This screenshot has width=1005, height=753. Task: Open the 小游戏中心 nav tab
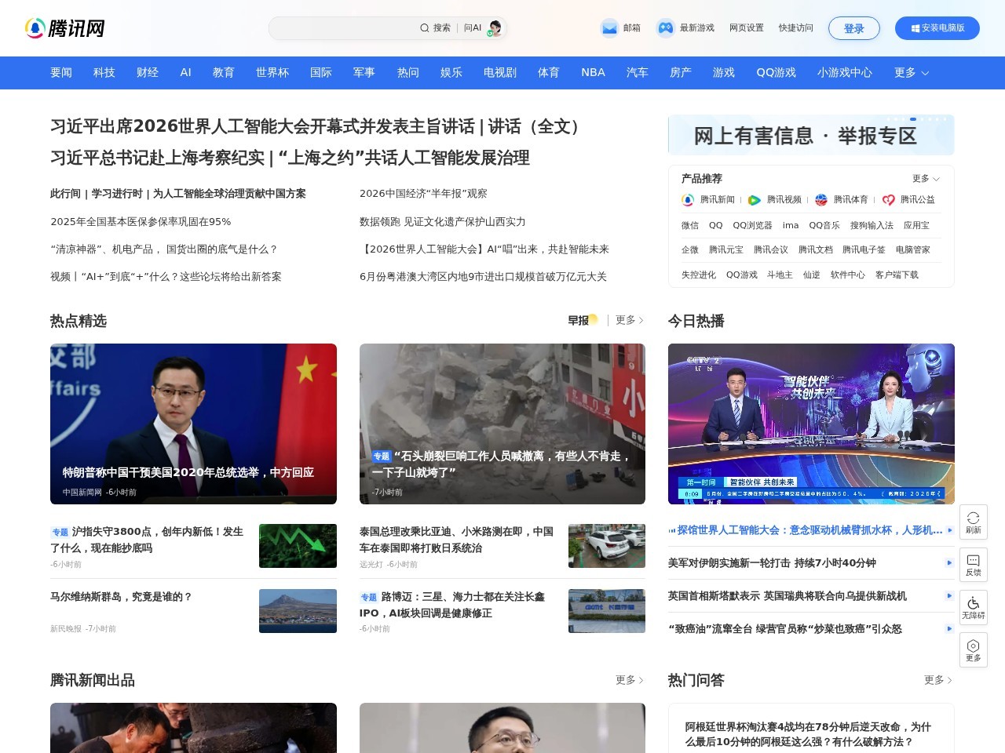click(x=845, y=72)
